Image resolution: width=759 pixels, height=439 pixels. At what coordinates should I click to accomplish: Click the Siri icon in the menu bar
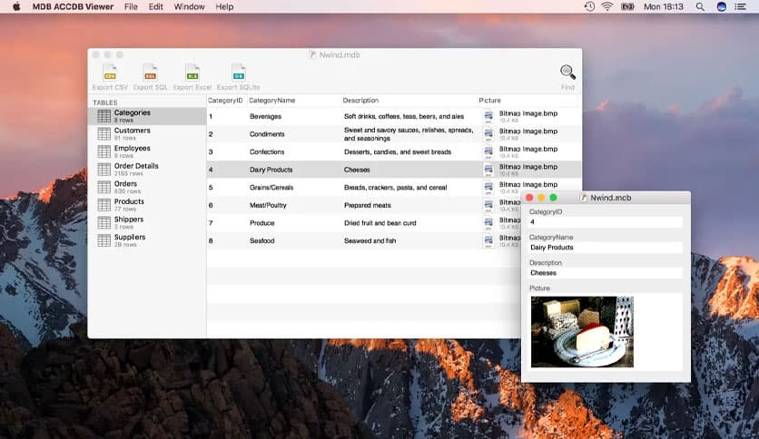pyautogui.click(x=721, y=6)
